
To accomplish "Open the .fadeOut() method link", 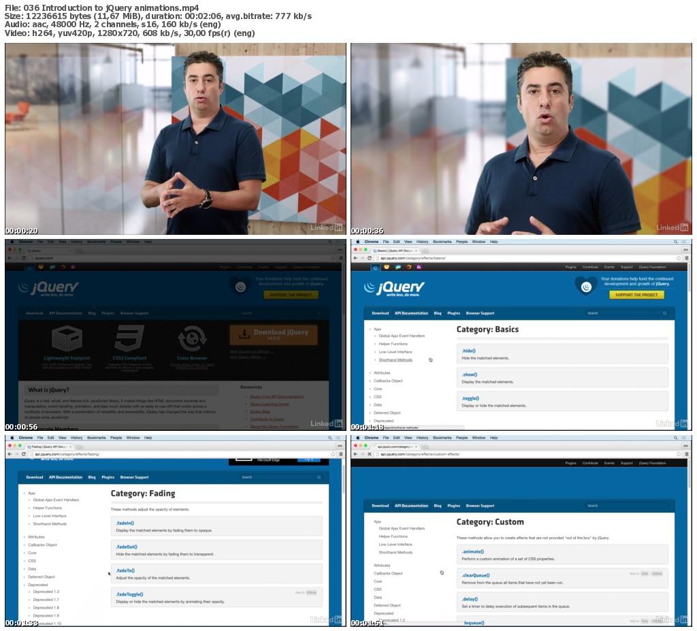I will pos(127,547).
